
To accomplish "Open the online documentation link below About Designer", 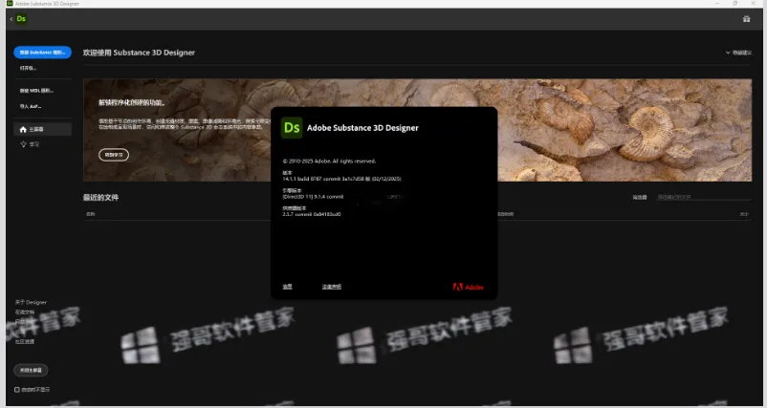I will tap(25, 311).
